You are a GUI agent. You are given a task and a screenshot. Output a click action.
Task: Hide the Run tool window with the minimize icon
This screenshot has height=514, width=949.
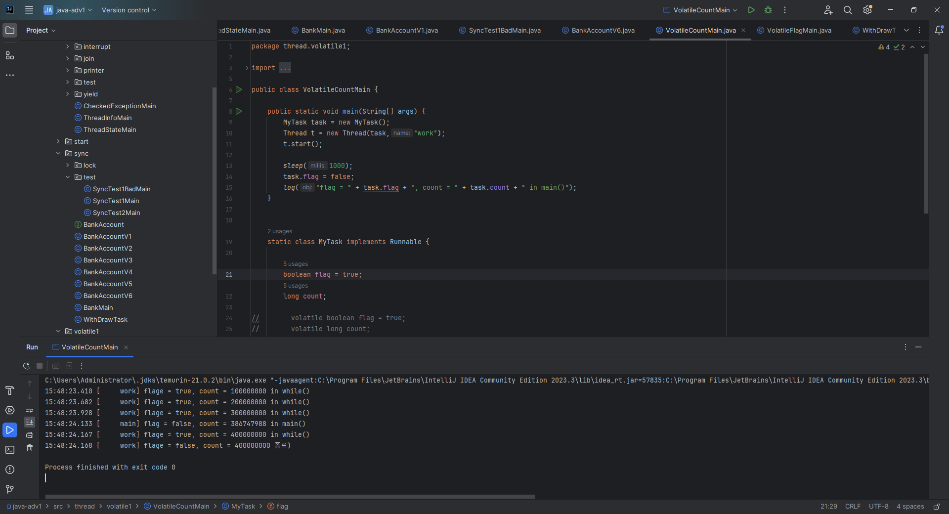(x=918, y=347)
